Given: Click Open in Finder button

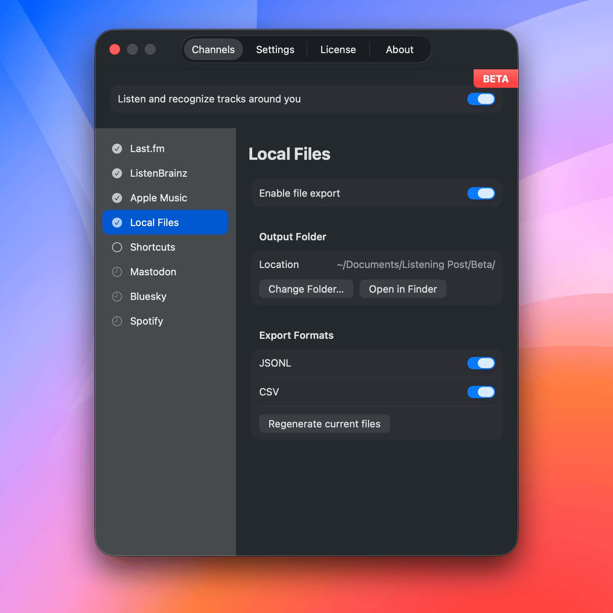Looking at the screenshot, I should coord(403,289).
